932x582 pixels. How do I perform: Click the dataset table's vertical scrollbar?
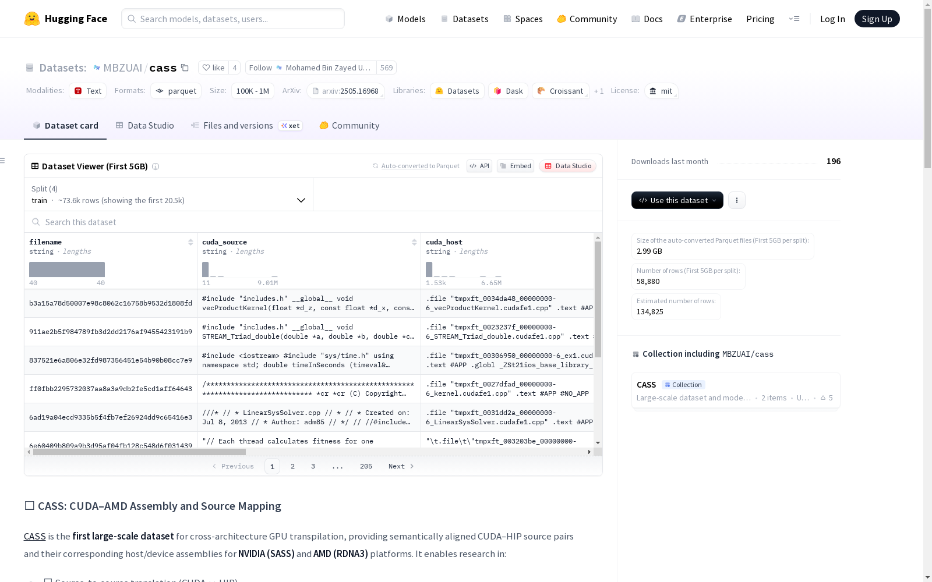pos(598,299)
